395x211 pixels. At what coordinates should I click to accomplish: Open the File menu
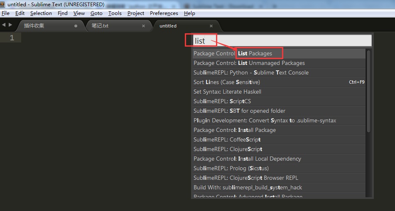pyautogui.click(x=5, y=13)
